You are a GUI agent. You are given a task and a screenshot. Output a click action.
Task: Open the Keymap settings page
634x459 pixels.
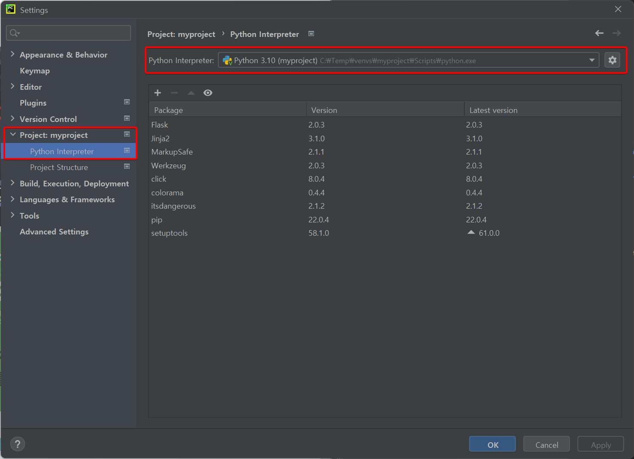(x=35, y=71)
